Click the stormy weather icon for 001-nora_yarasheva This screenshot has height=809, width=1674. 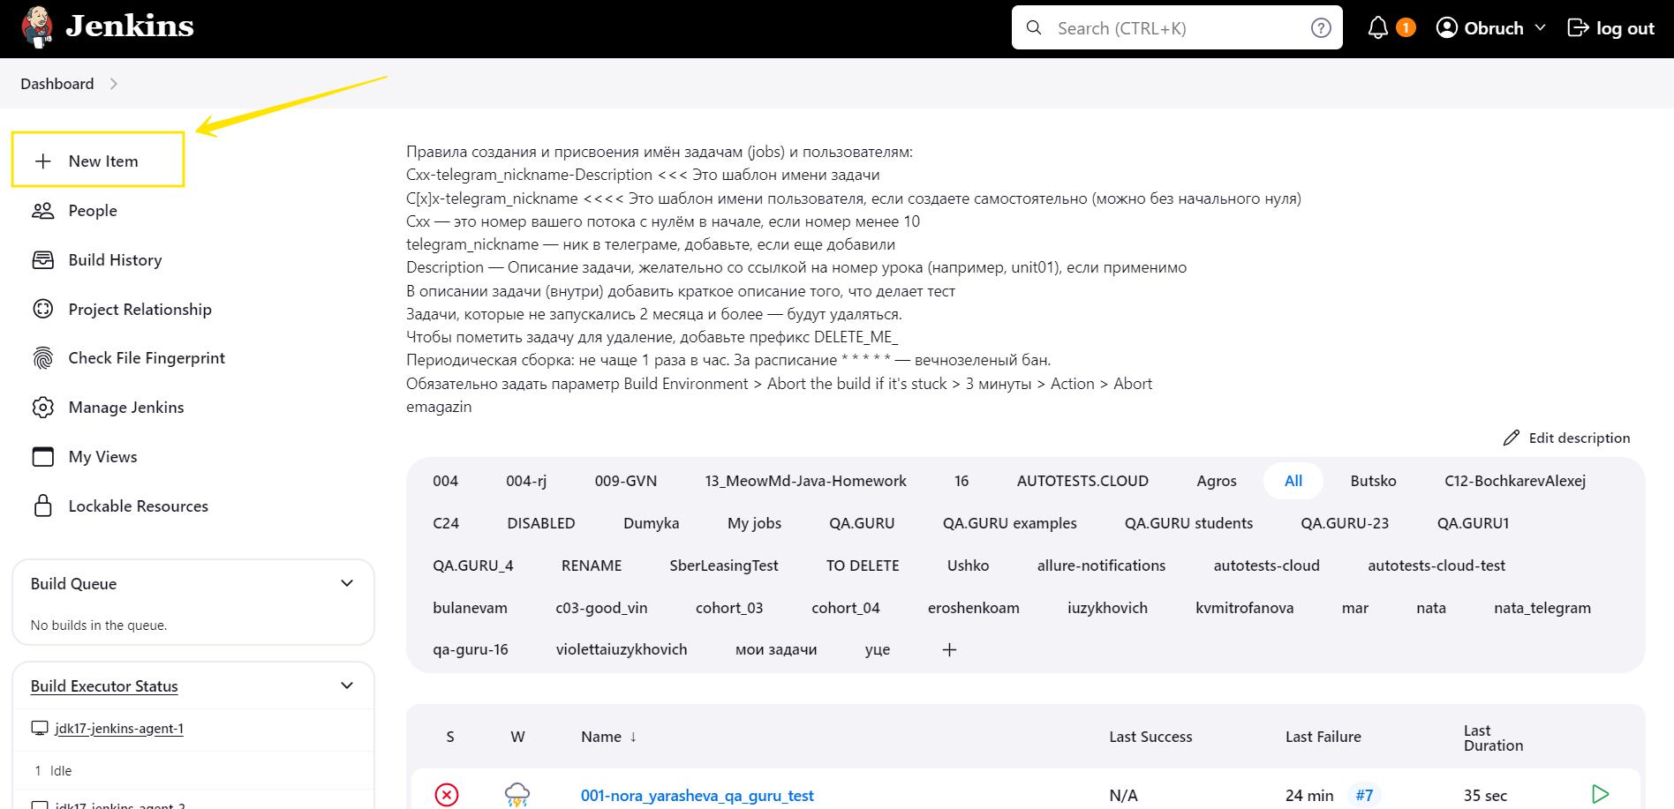click(517, 795)
